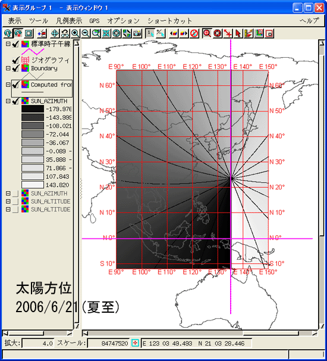Activate the red magnifier zoom mode icon
The width and height of the screenshot is (327, 361).
pos(207,33)
